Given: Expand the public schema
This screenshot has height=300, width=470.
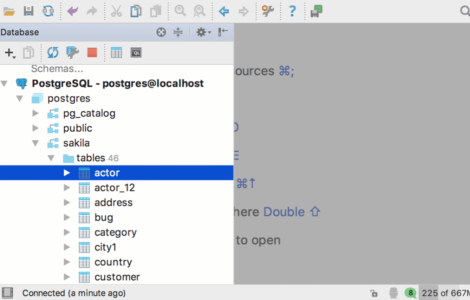Looking at the screenshot, I should pyautogui.click(x=35, y=128).
